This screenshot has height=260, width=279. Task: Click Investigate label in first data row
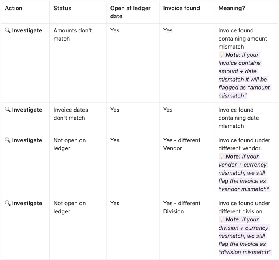click(x=27, y=30)
